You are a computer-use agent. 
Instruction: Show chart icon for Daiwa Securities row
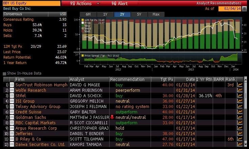point(240,144)
